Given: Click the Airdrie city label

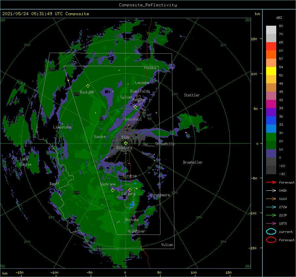Looking at the screenshot, I should (x=130, y=176).
